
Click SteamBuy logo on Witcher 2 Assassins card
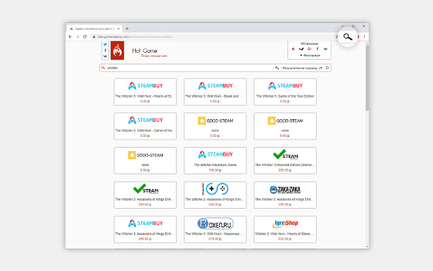145,223
